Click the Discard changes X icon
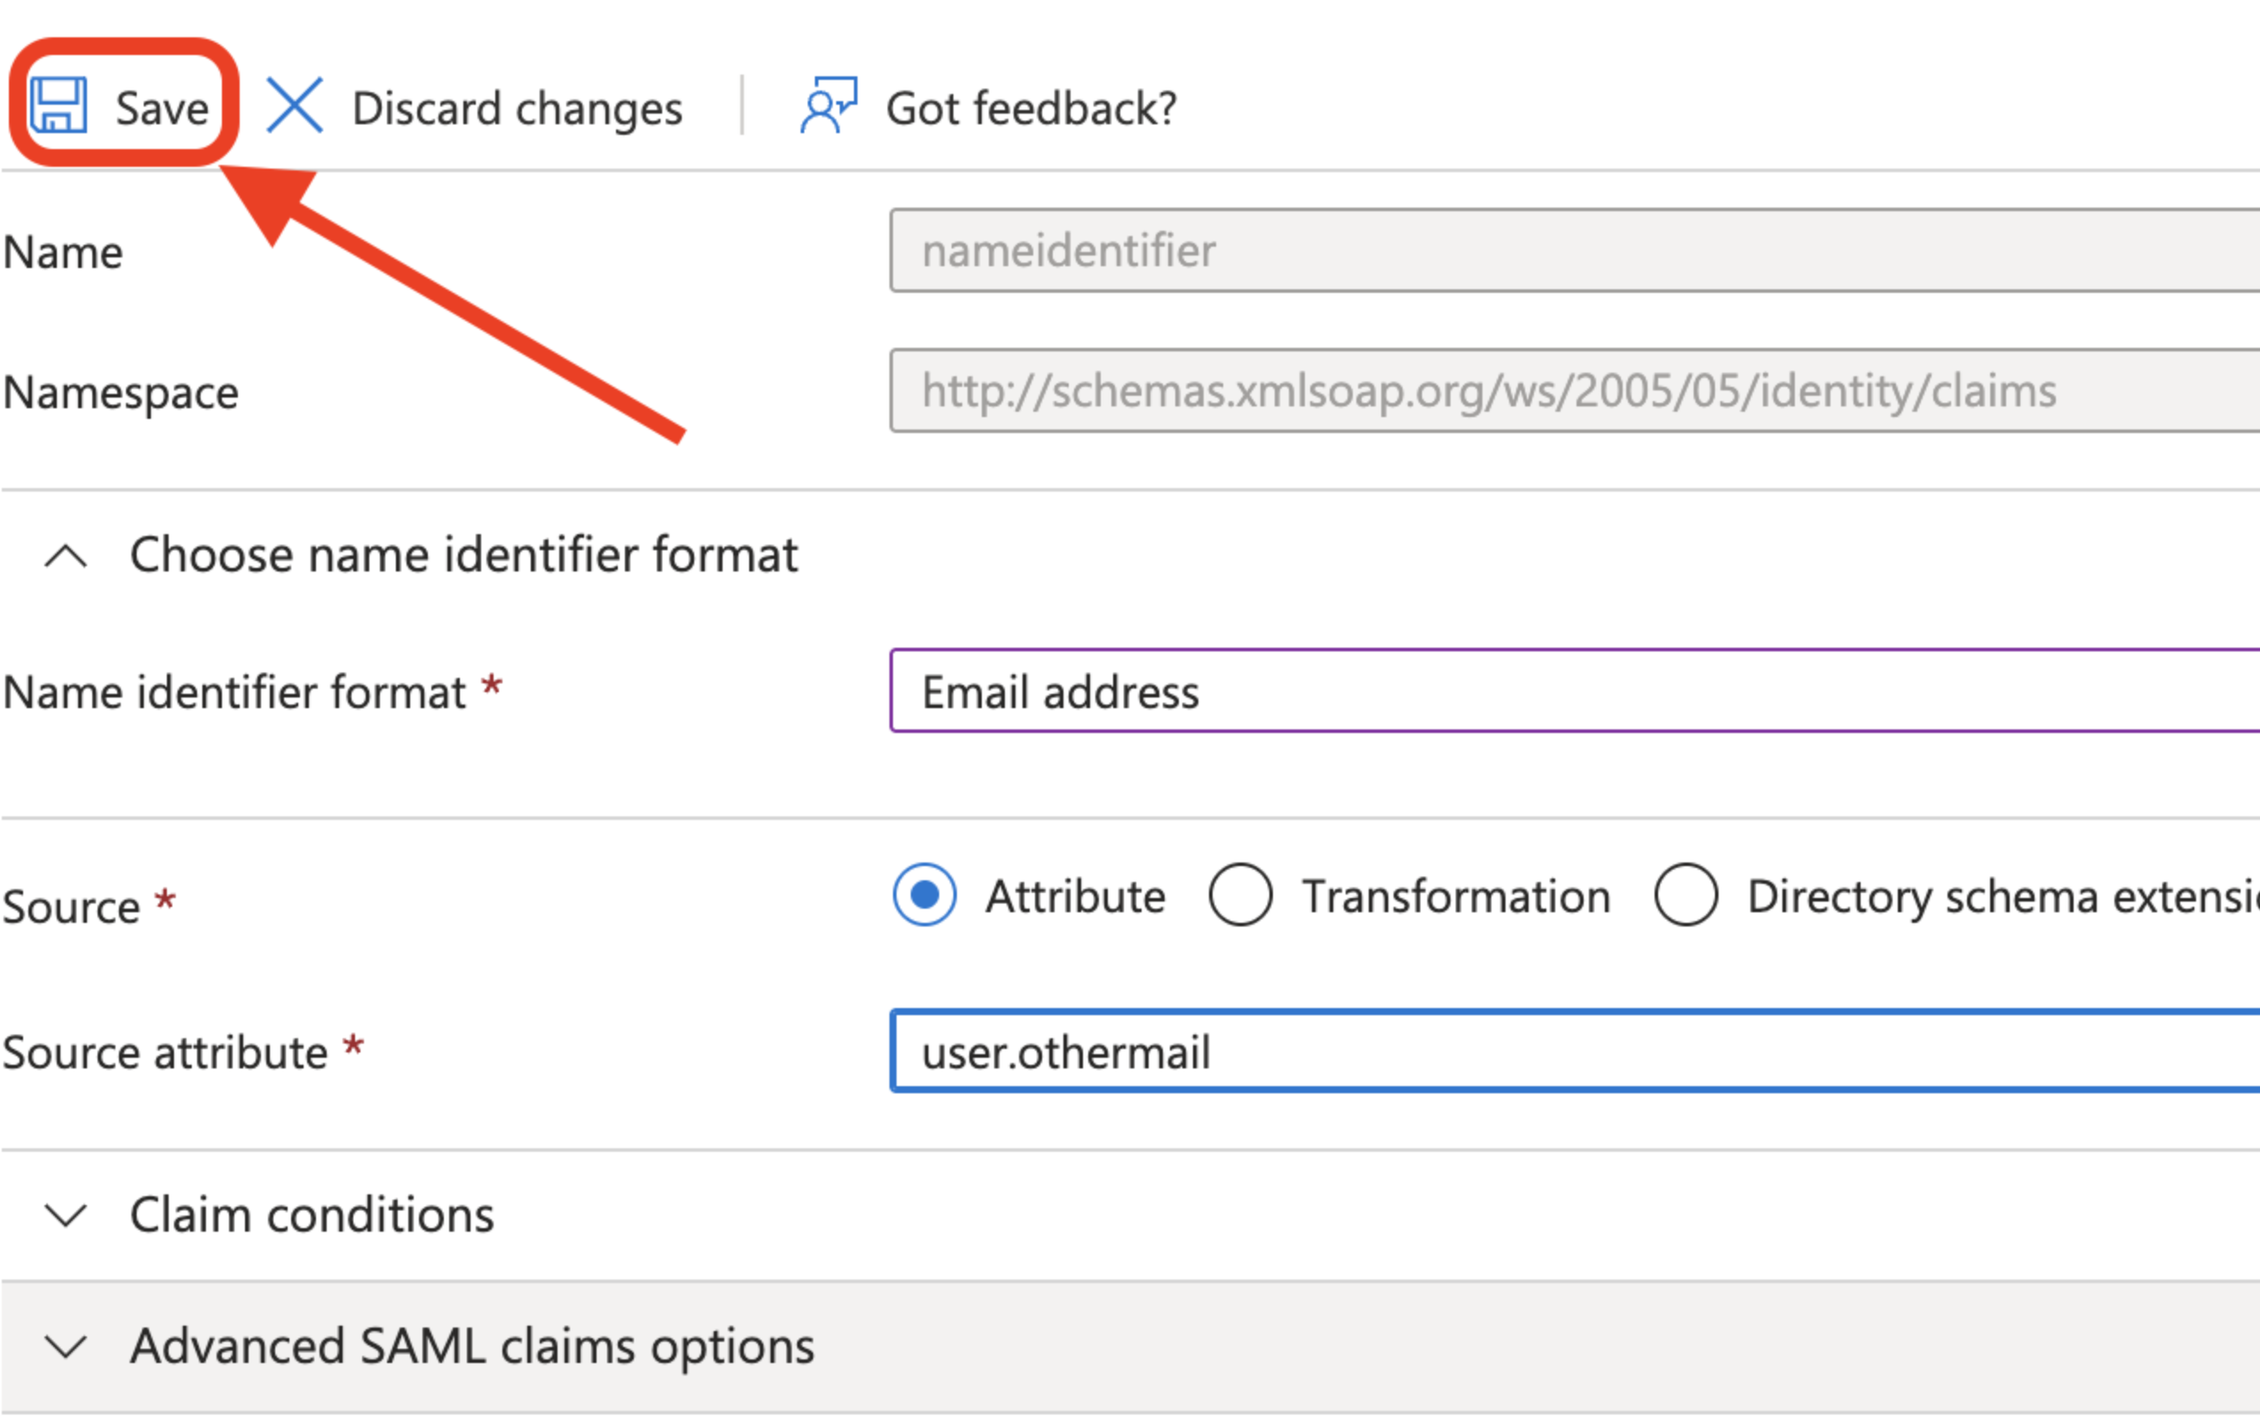2260x1418 pixels. coord(294,105)
